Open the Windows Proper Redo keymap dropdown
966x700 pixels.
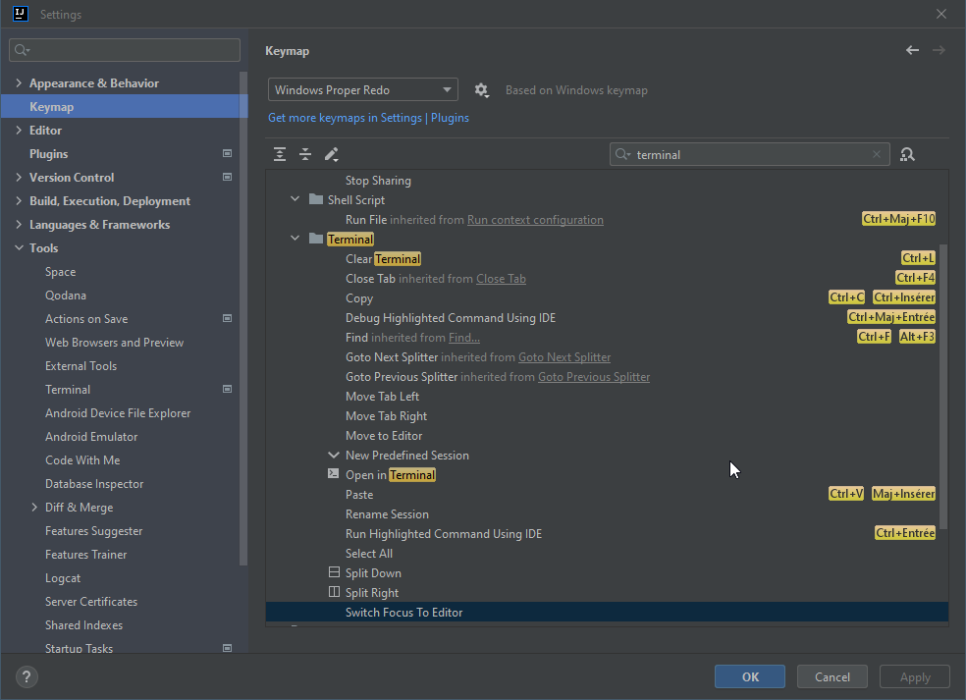(362, 90)
